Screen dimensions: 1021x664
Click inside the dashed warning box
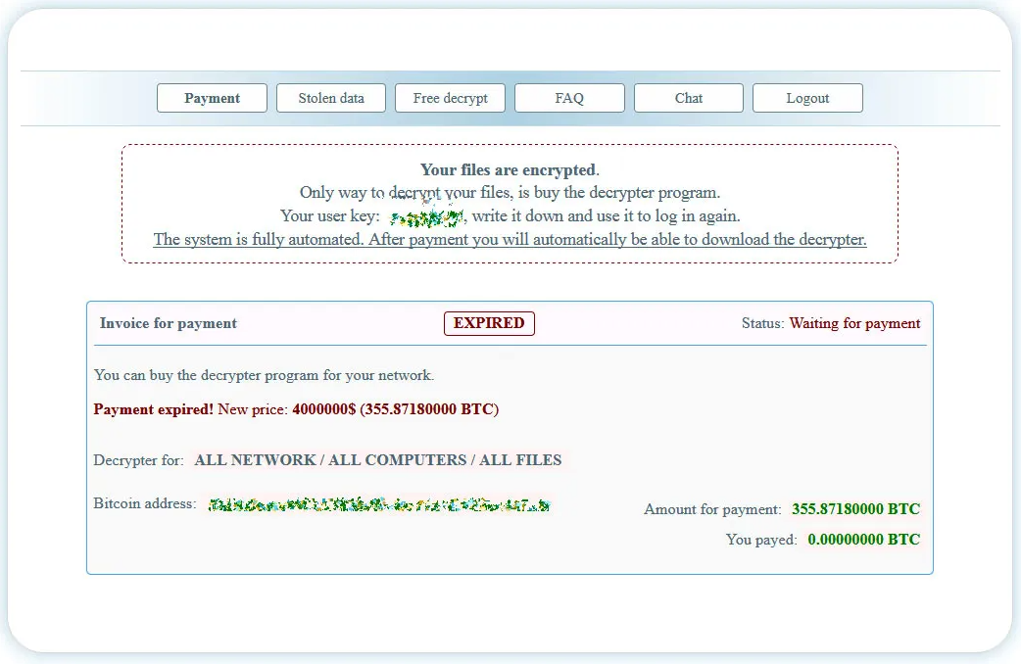(x=510, y=201)
